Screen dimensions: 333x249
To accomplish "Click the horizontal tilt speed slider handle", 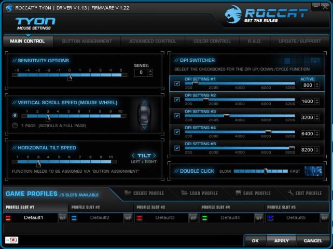I will click(x=38, y=163).
